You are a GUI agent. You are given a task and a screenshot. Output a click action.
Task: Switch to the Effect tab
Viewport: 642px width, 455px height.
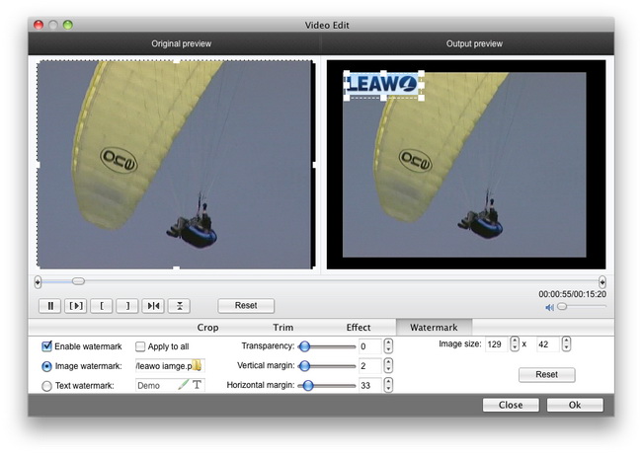(x=359, y=328)
